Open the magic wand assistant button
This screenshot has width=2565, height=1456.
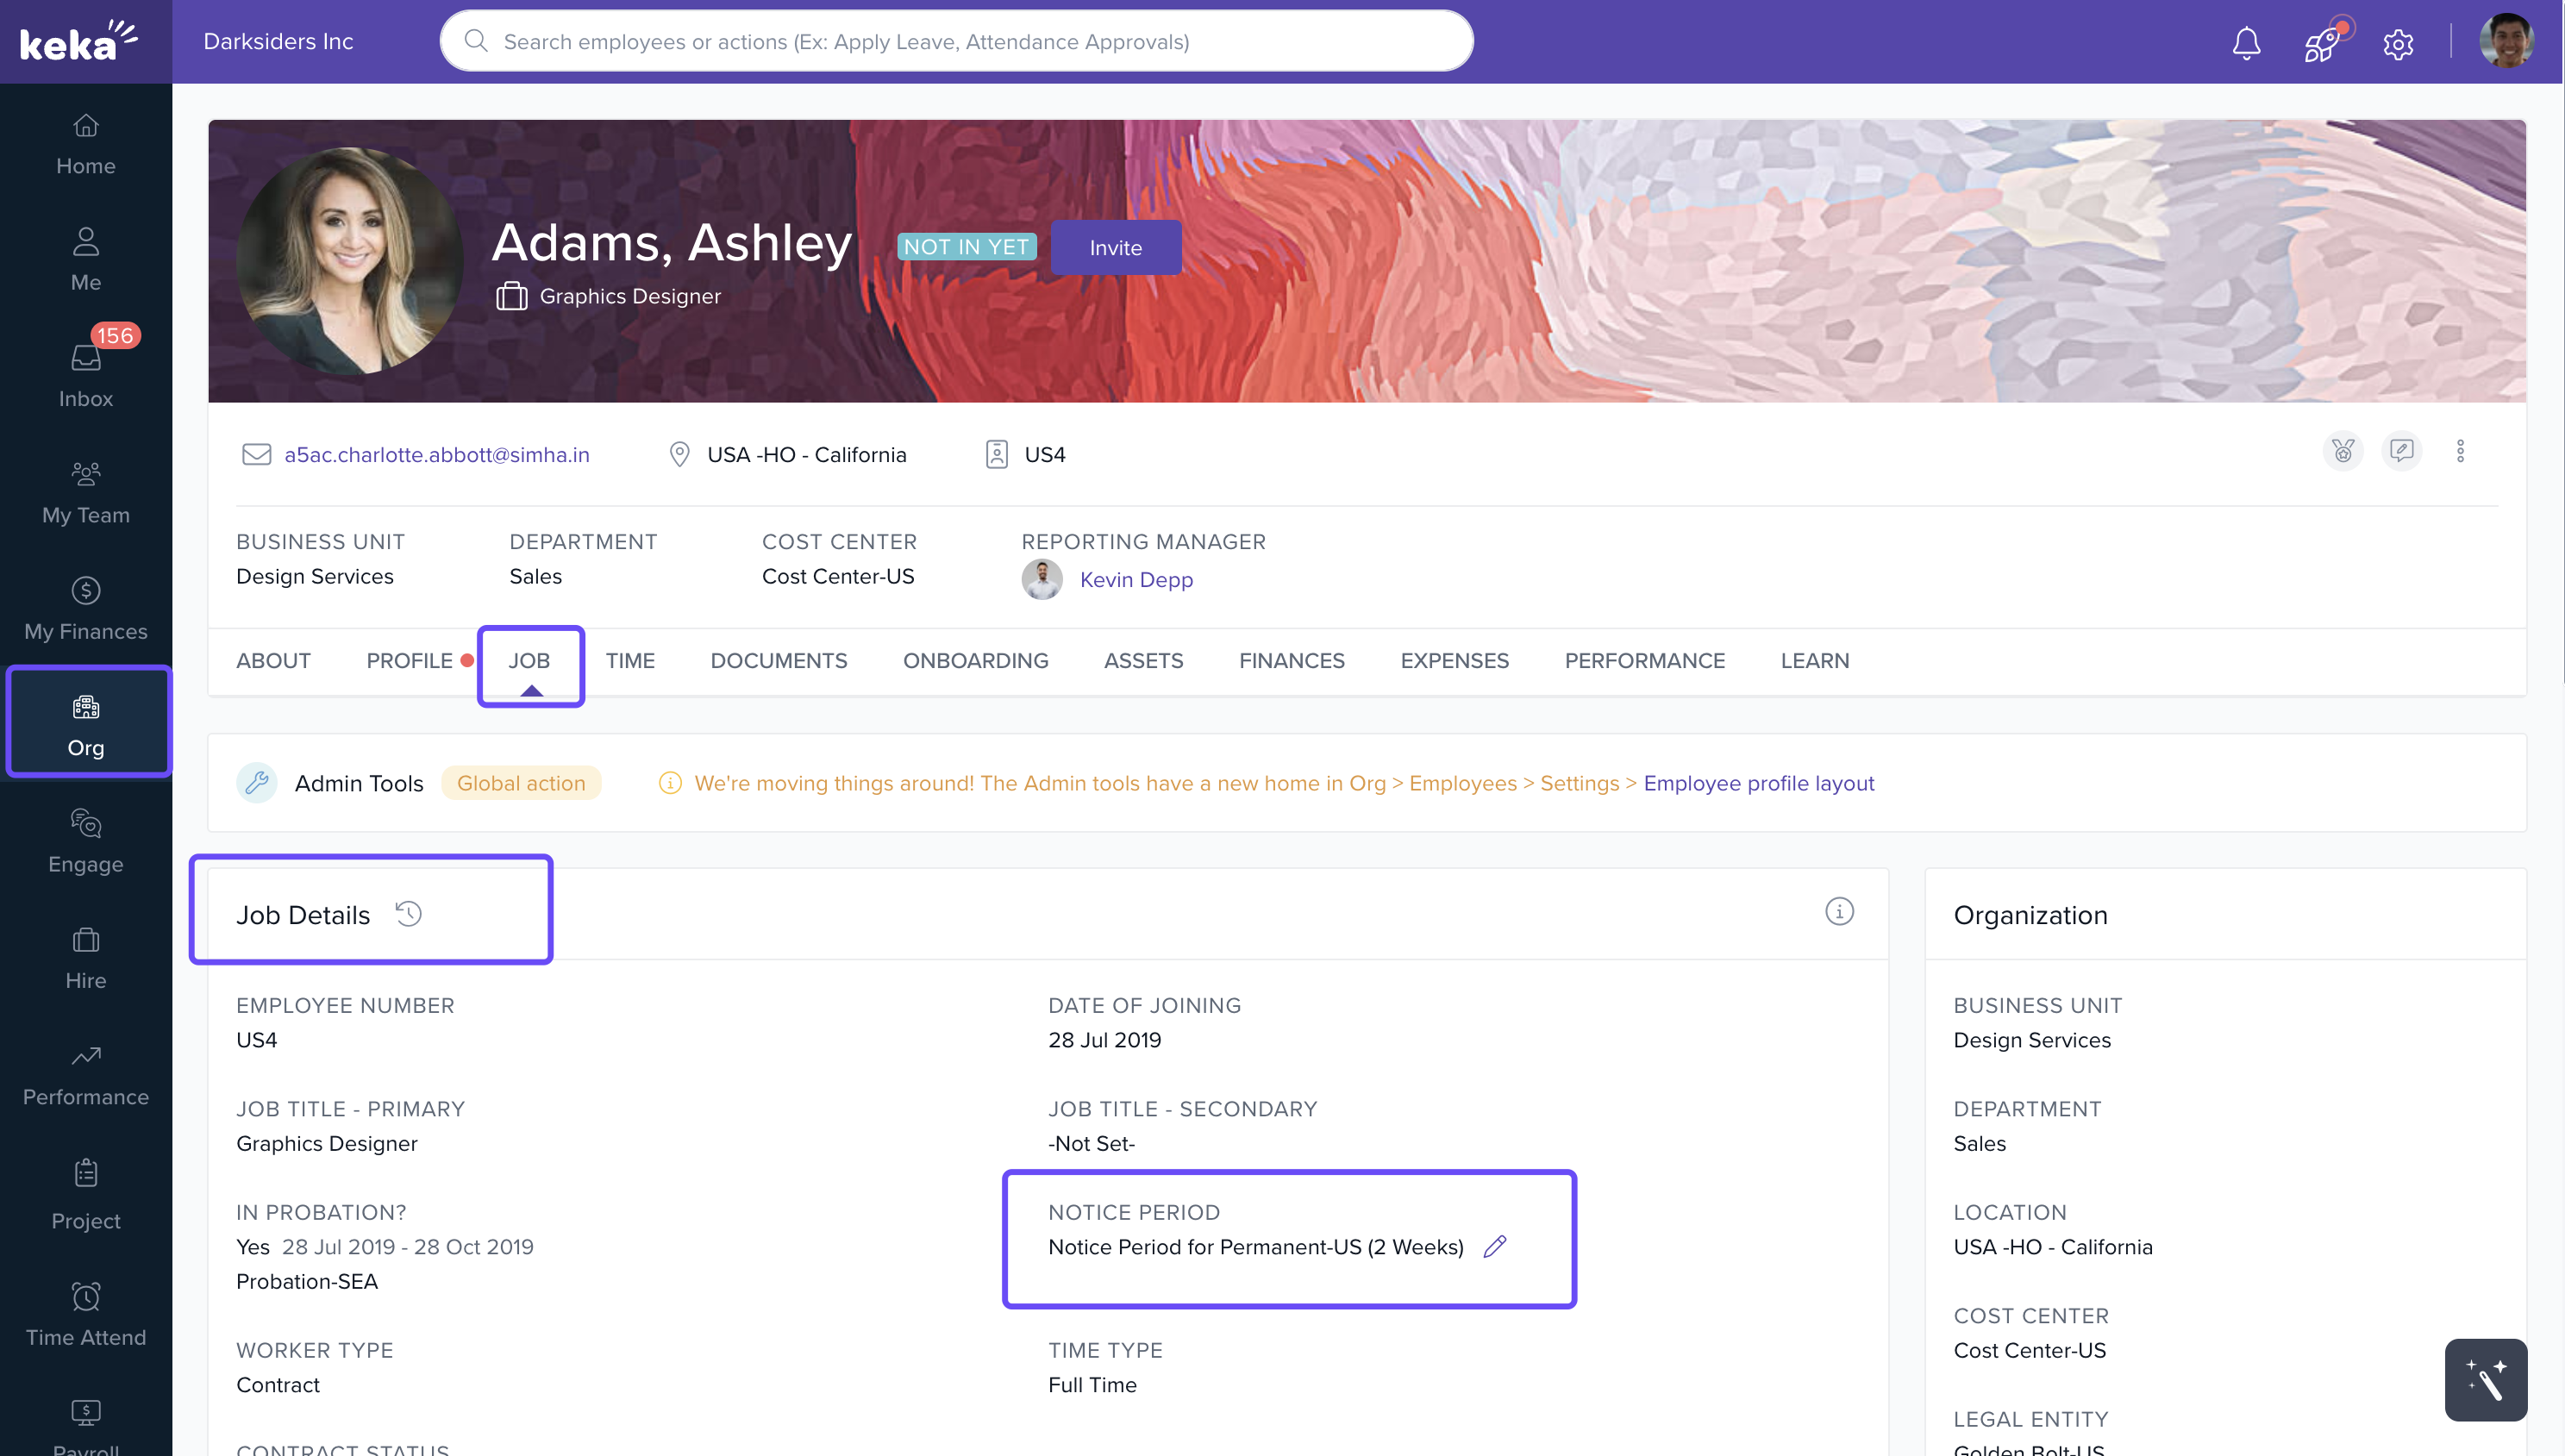(x=2485, y=1379)
